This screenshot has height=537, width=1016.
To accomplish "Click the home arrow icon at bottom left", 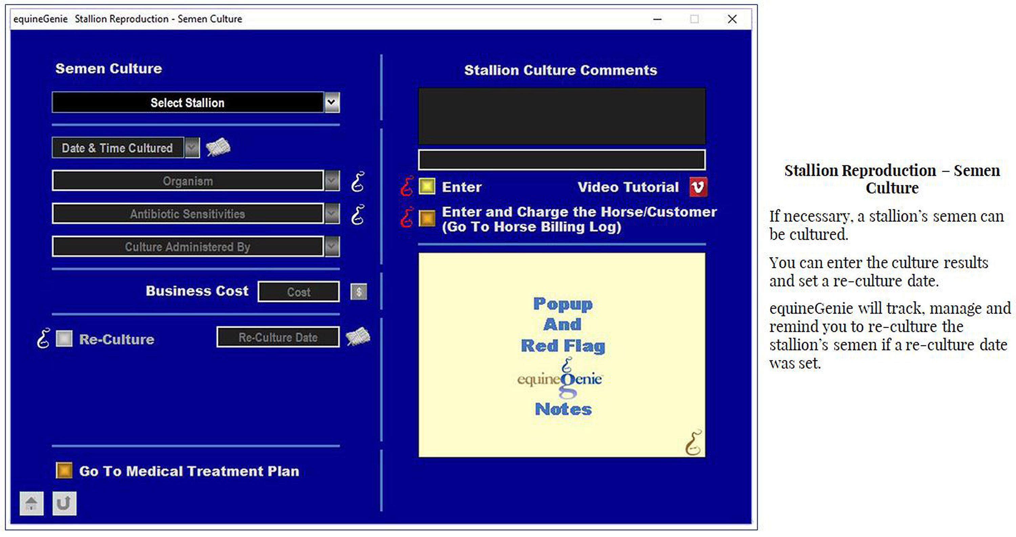I will (31, 503).
